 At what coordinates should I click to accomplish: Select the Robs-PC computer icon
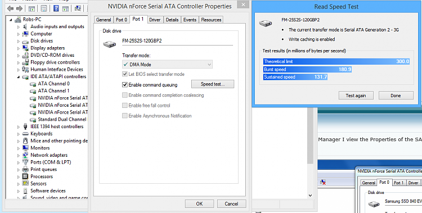coord(18,20)
